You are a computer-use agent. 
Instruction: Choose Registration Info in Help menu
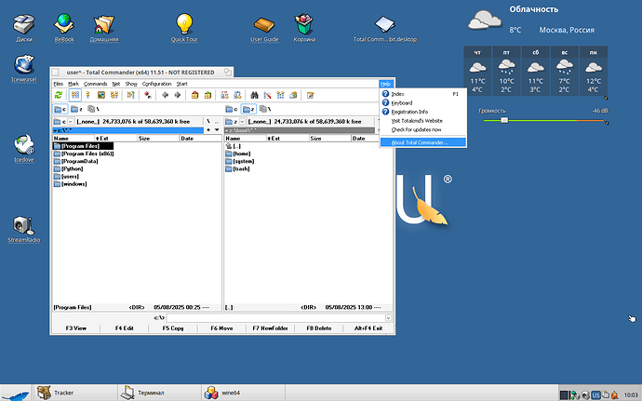click(x=423, y=112)
